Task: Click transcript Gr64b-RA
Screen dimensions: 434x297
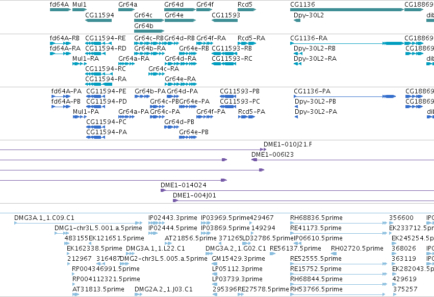Action: 150,48
